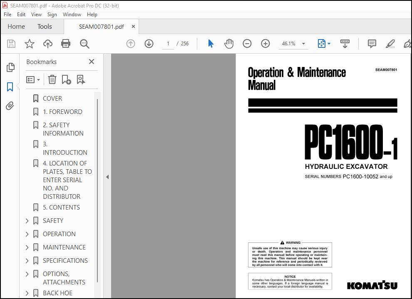412x299 pixels.
Task: Open the Help menu
Action: tap(92, 15)
